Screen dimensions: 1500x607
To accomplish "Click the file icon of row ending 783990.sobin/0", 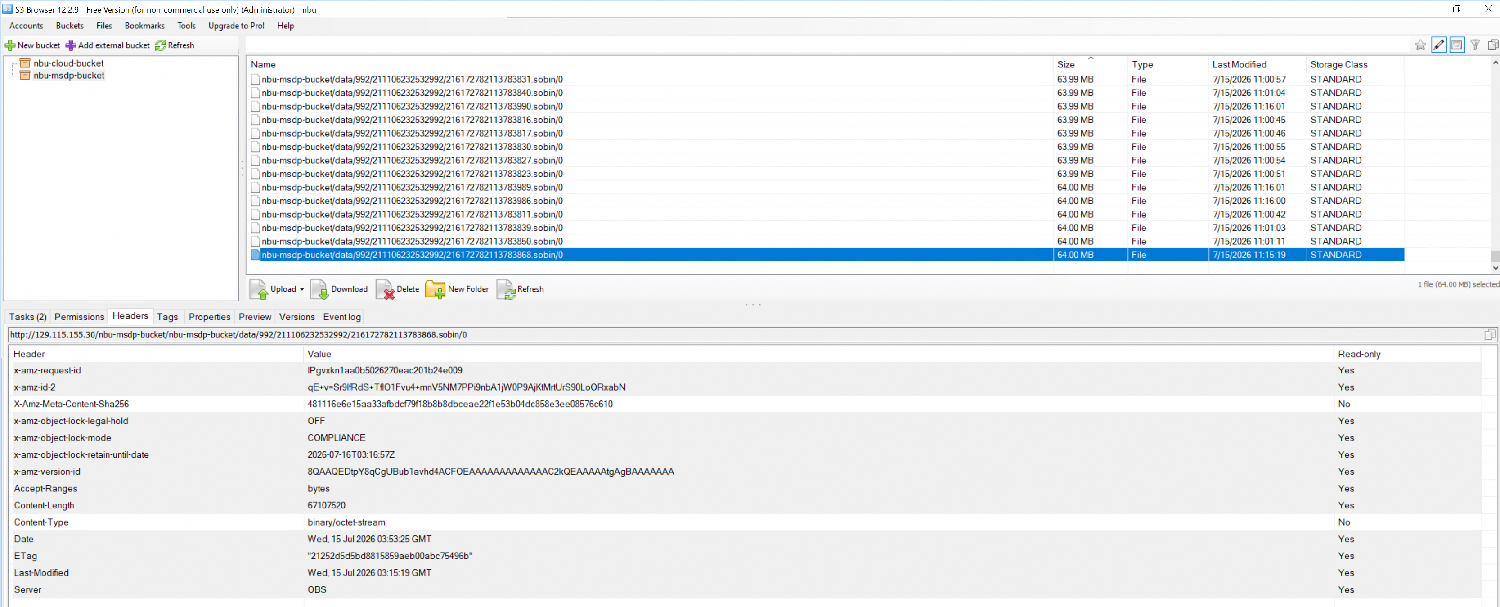I will pos(255,106).
